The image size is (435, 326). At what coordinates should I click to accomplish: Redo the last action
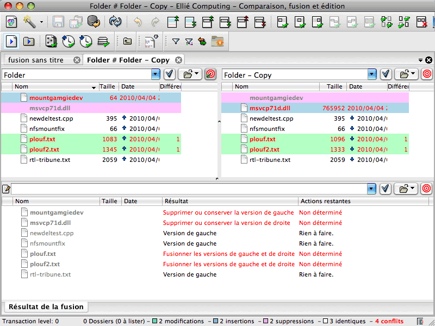[x=155, y=21]
